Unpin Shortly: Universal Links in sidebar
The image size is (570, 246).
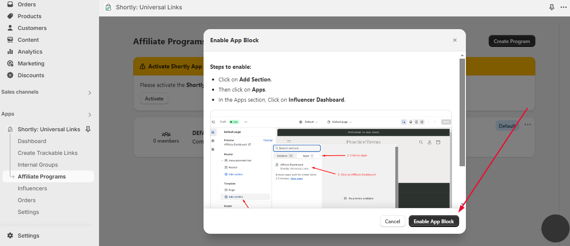pyautogui.click(x=88, y=129)
